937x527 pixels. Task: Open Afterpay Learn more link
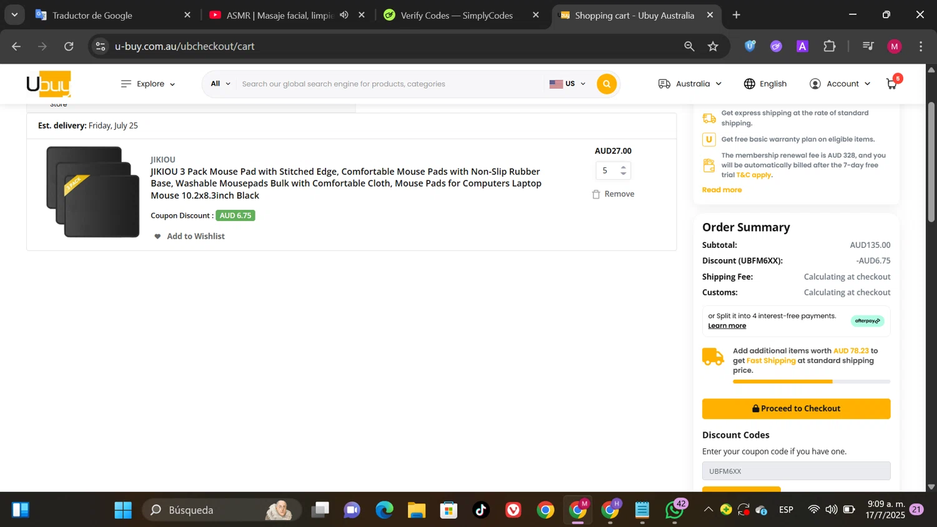point(727,326)
